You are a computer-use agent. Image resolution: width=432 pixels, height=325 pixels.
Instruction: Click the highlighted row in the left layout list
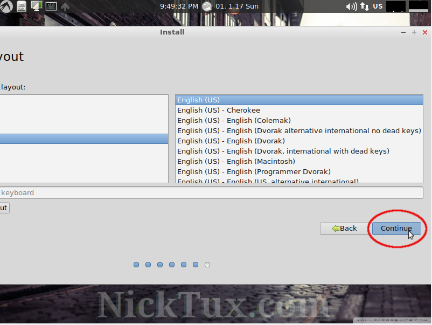tap(83, 139)
